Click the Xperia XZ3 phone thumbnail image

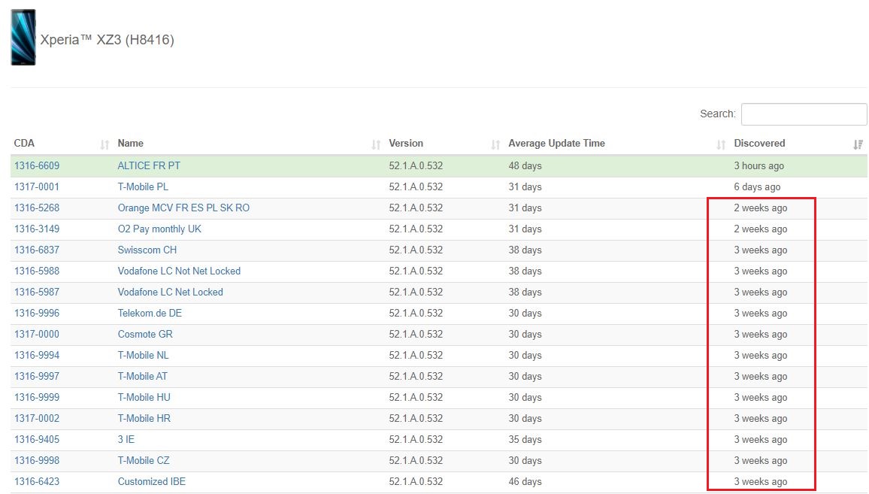coord(23,38)
